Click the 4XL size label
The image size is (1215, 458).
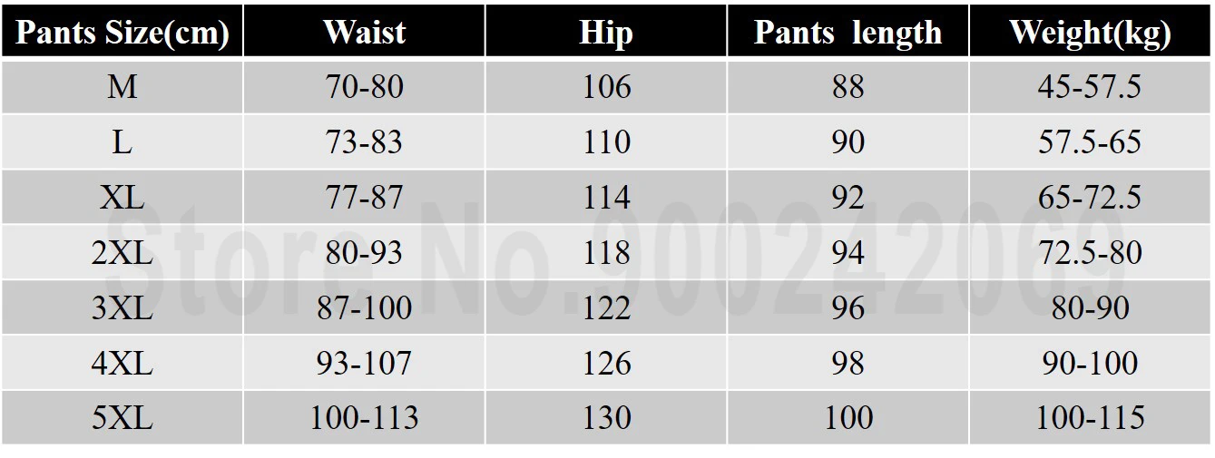point(122,364)
